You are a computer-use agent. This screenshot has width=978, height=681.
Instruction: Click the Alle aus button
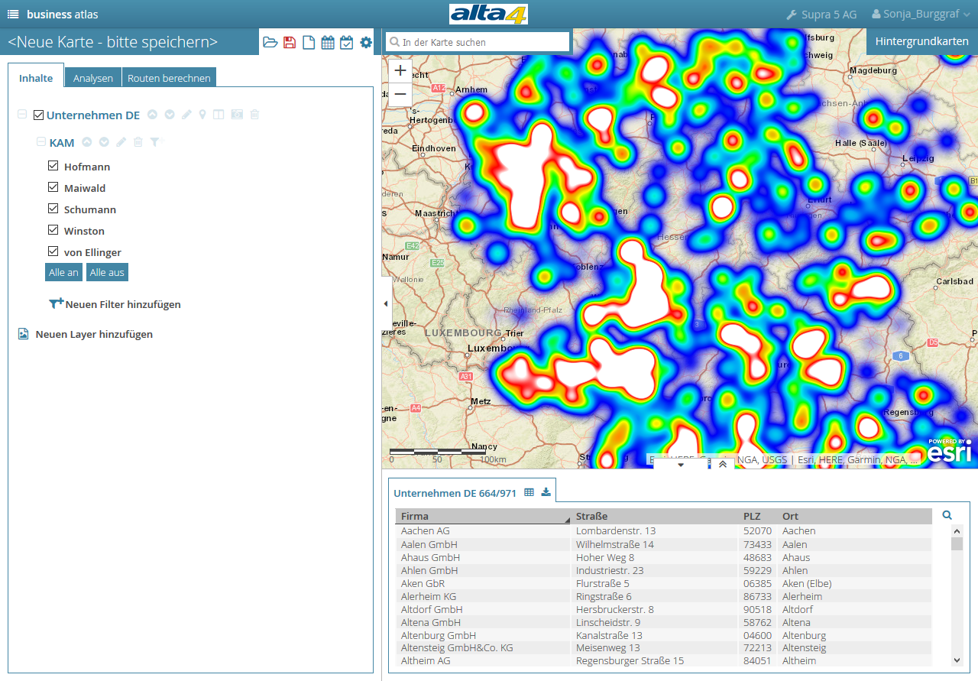tap(107, 272)
